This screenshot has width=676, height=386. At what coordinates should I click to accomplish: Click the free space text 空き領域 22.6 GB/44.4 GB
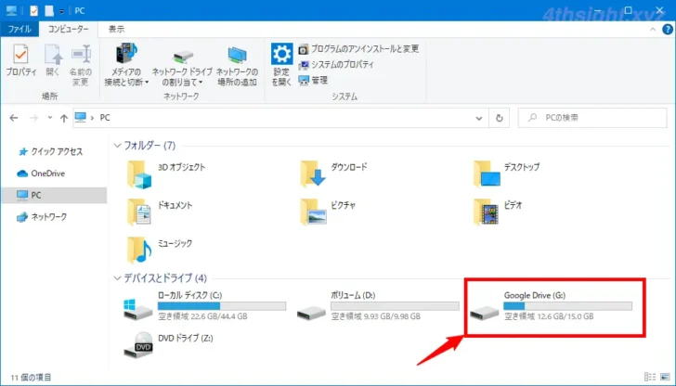coord(202,316)
